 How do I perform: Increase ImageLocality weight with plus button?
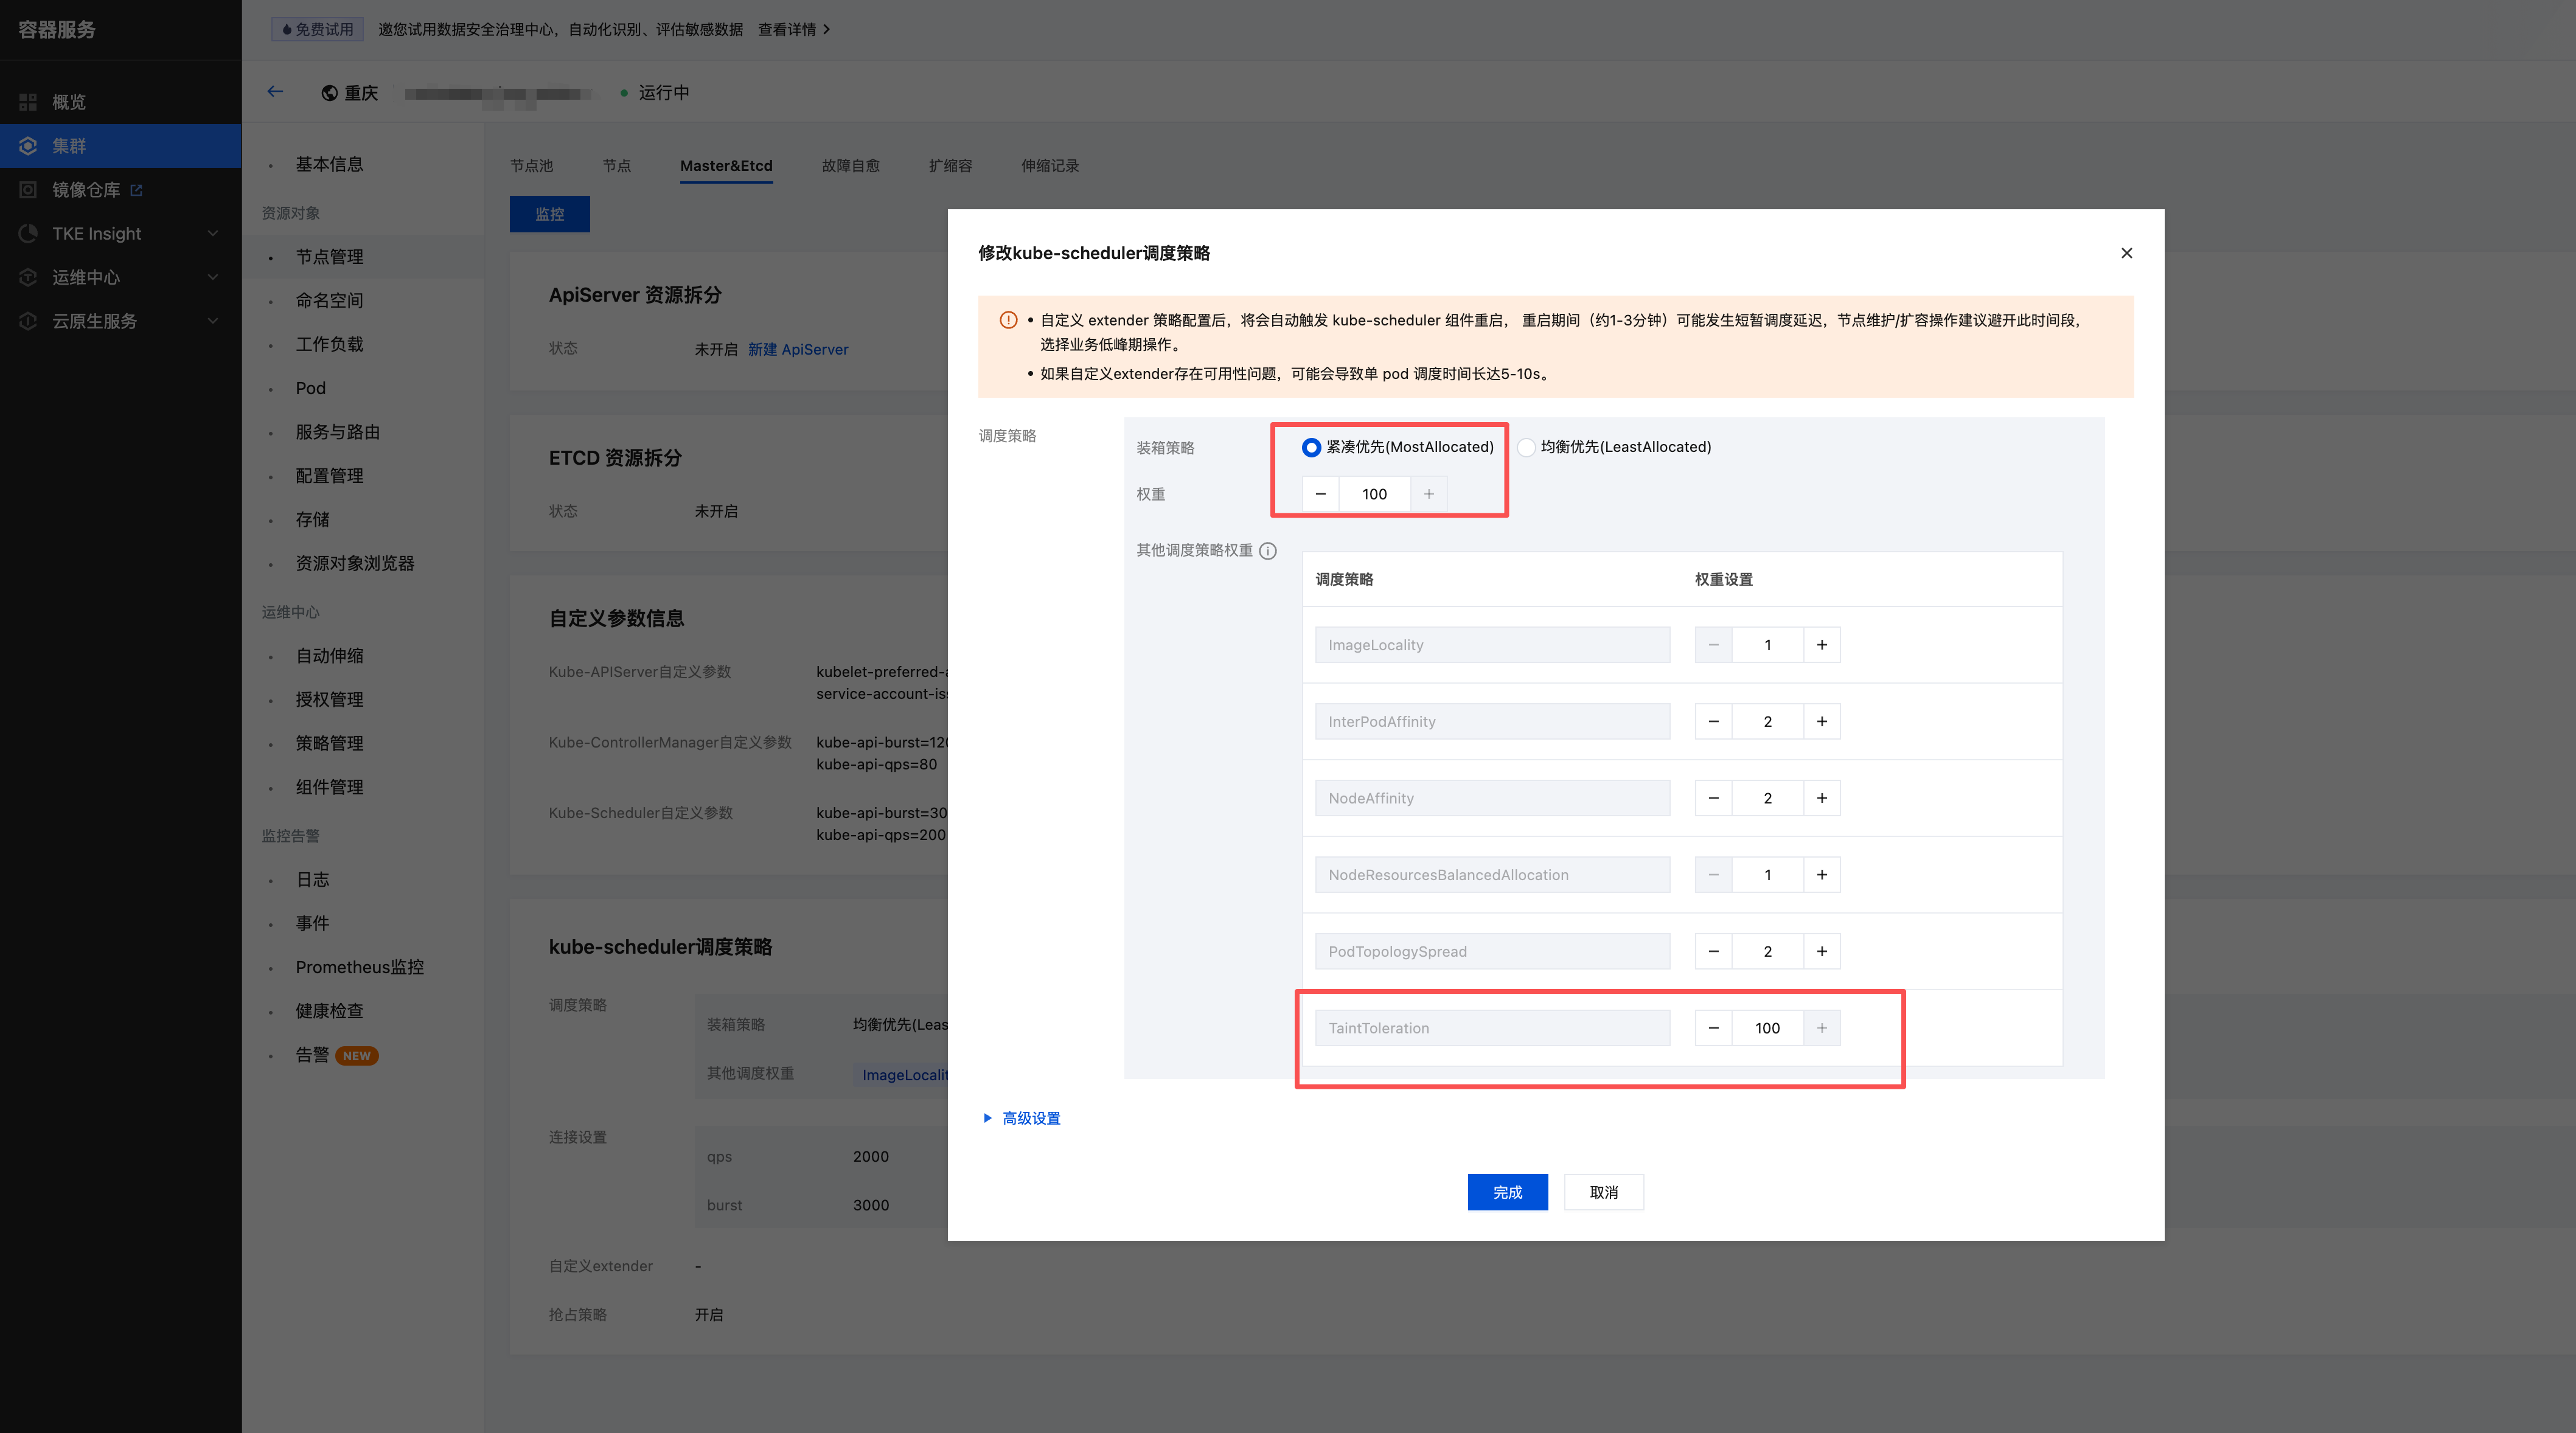pos(1821,645)
